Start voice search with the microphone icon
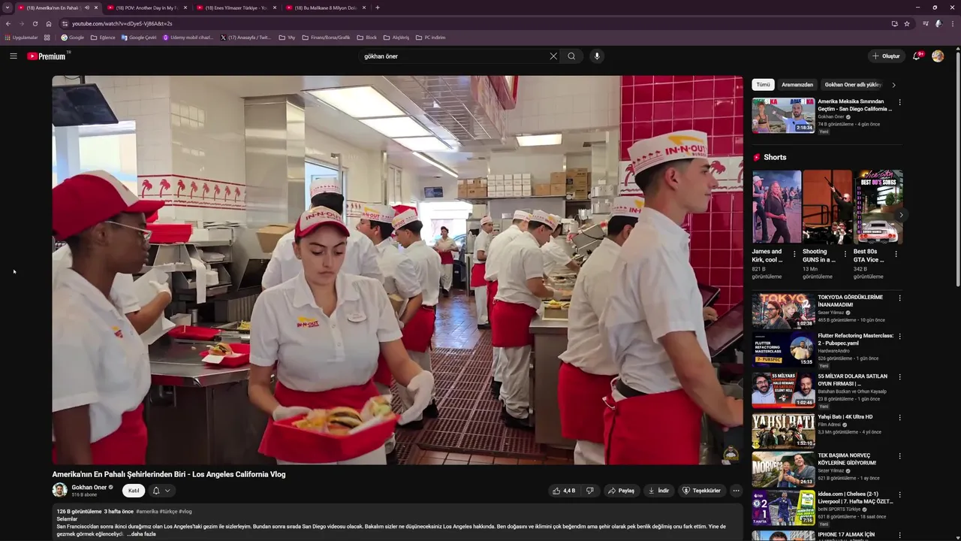The height and width of the screenshot is (541, 961). coord(597,56)
